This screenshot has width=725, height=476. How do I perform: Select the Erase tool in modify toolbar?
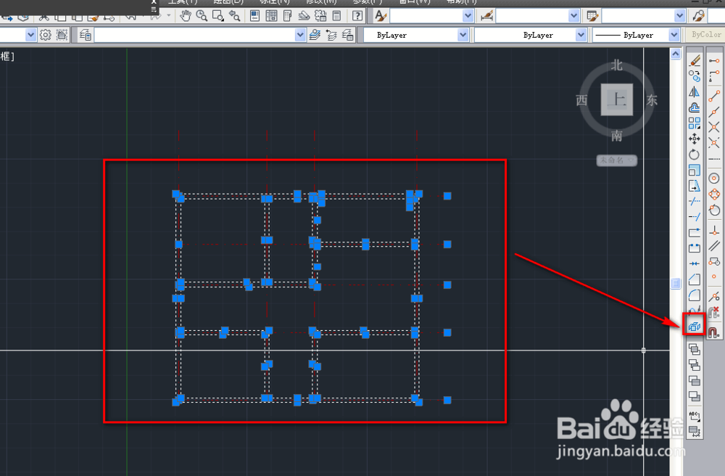pos(694,60)
